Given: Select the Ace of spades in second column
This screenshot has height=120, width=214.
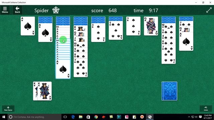Looking at the screenshot, I should [45, 33].
